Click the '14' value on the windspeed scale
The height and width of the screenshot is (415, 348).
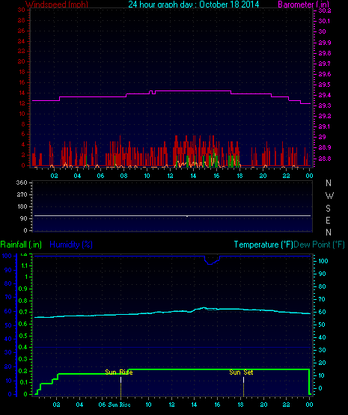tap(22, 93)
